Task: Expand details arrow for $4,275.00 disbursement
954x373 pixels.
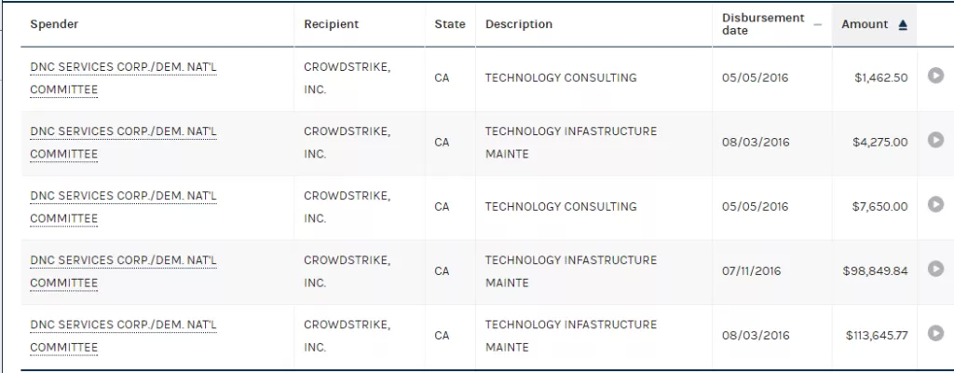Action: pyautogui.click(x=935, y=140)
